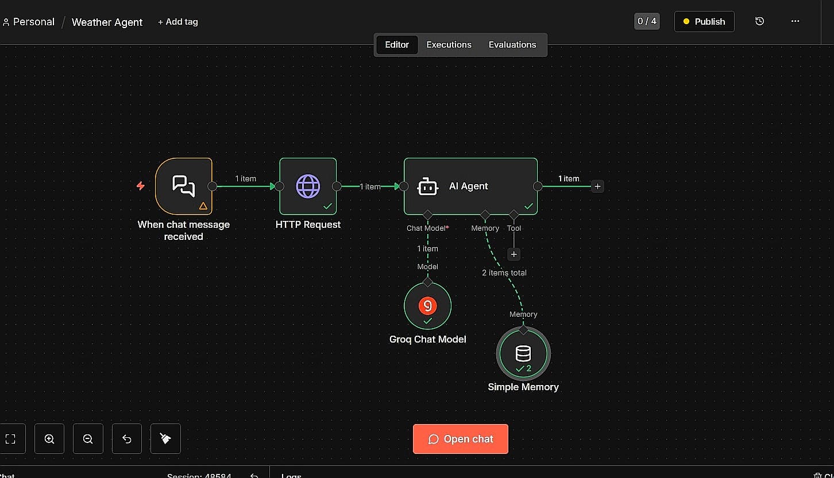The width and height of the screenshot is (834, 478).
Task: Reset canvas zoom with the undo arrow
Action: point(127,439)
